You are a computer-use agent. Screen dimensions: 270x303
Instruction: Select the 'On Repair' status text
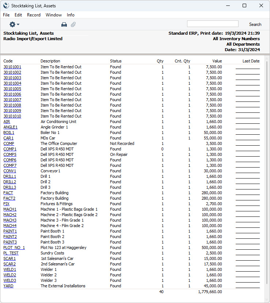[119, 154]
